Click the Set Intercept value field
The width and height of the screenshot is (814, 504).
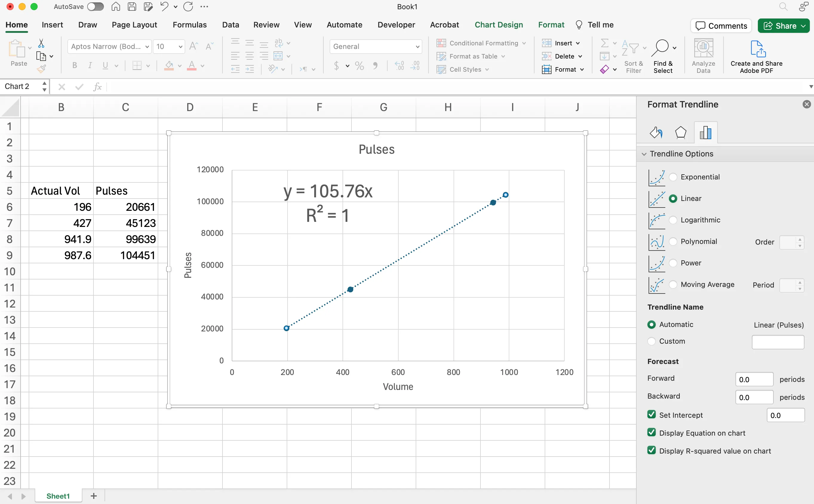pos(785,415)
